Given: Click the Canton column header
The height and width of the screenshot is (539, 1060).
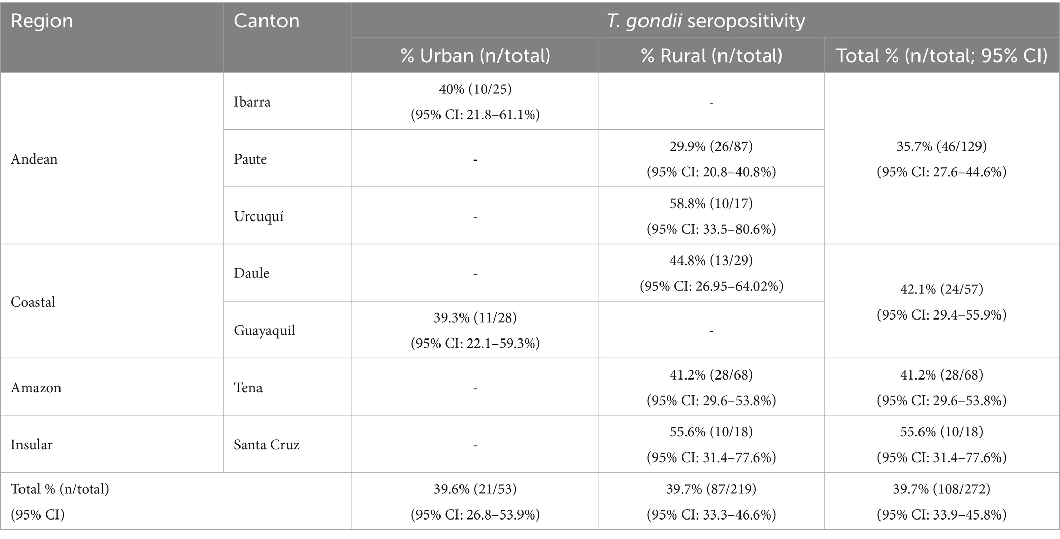Looking at the screenshot, I should coord(267,22).
